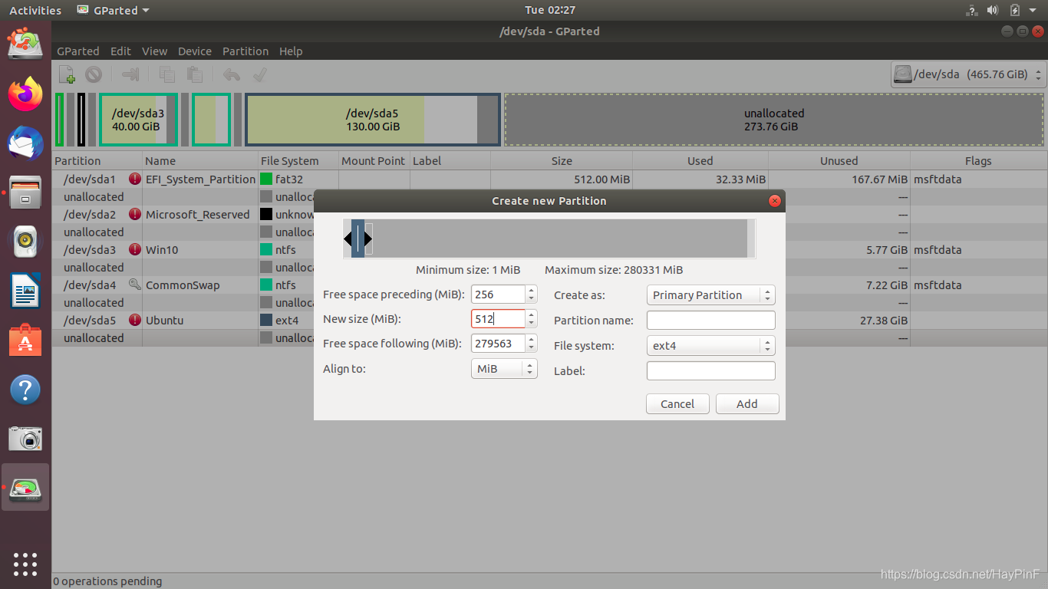Click the Paste partition toolbar icon
Image resolution: width=1048 pixels, height=589 pixels.
(195, 74)
